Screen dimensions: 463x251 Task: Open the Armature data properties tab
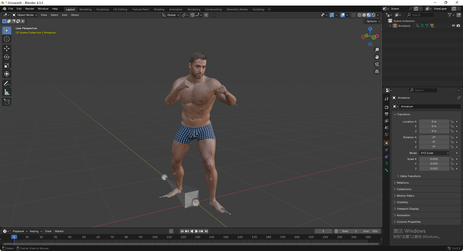386,163
